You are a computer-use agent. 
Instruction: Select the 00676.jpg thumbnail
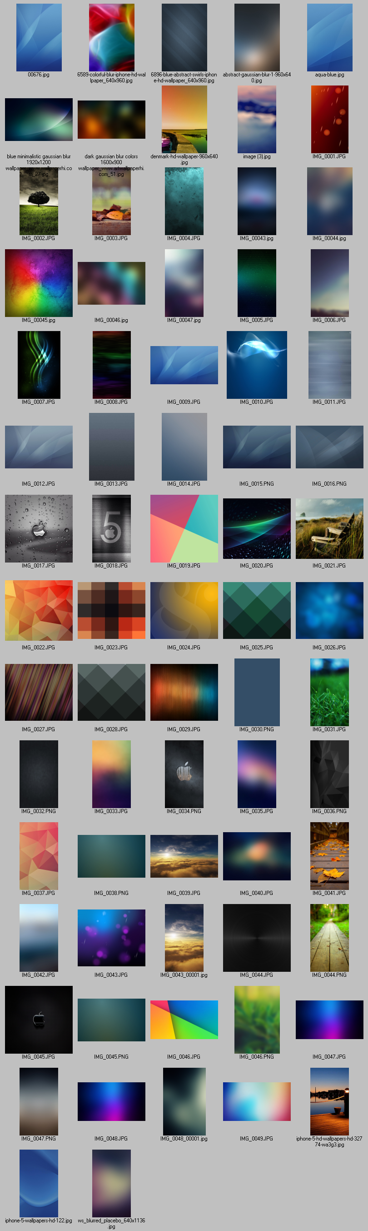coord(39,37)
